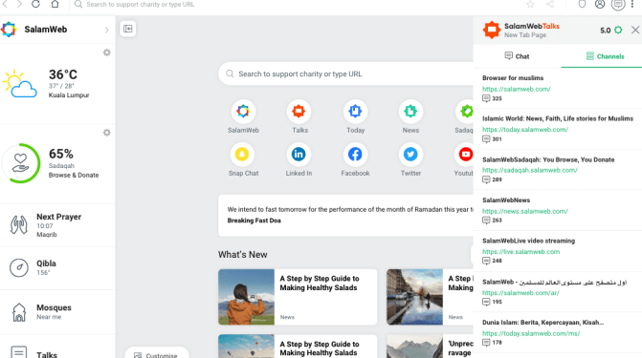Open the shield protection icon
This screenshot has width=642, height=358.
coord(582,4)
